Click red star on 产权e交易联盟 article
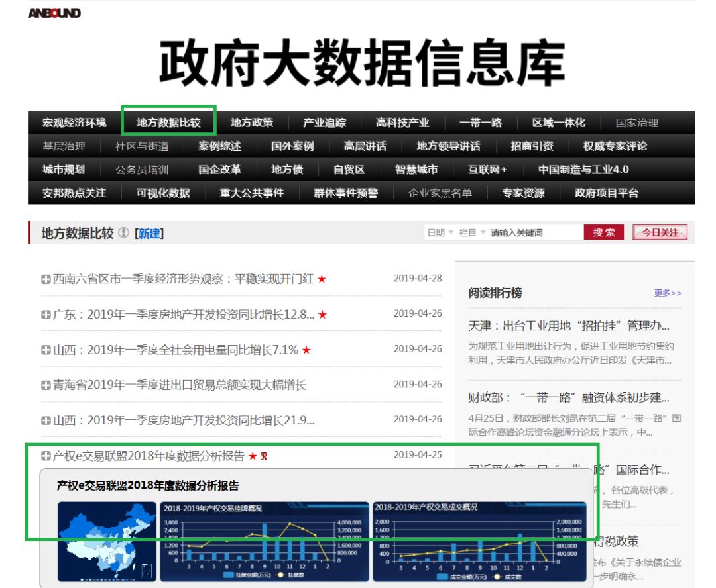716x588 pixels. [x=253, y=456]
